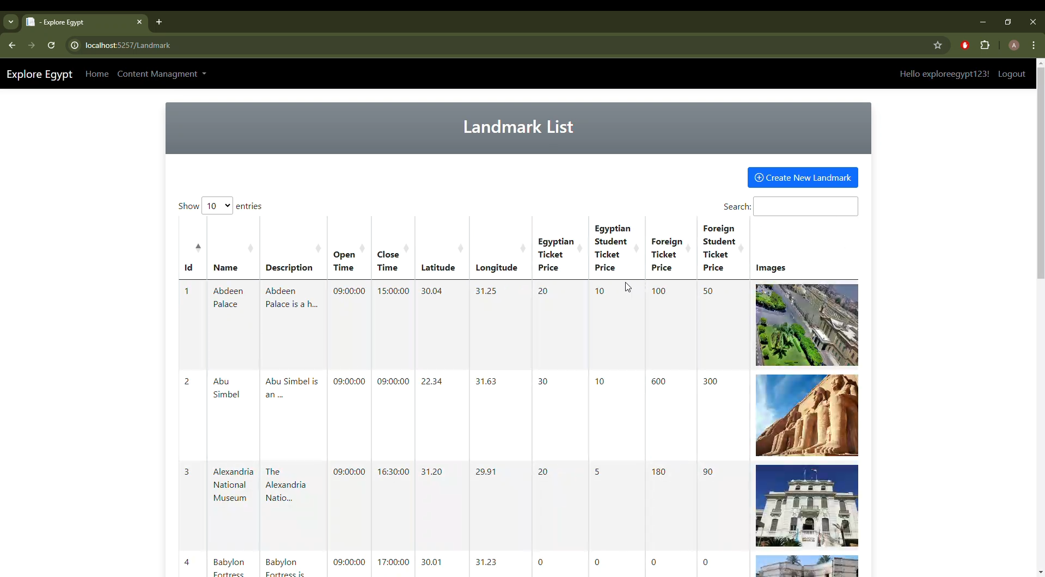1045x577 pixels.
Task: Open Chrome three-dot menu
Action: coord(1033,45)
